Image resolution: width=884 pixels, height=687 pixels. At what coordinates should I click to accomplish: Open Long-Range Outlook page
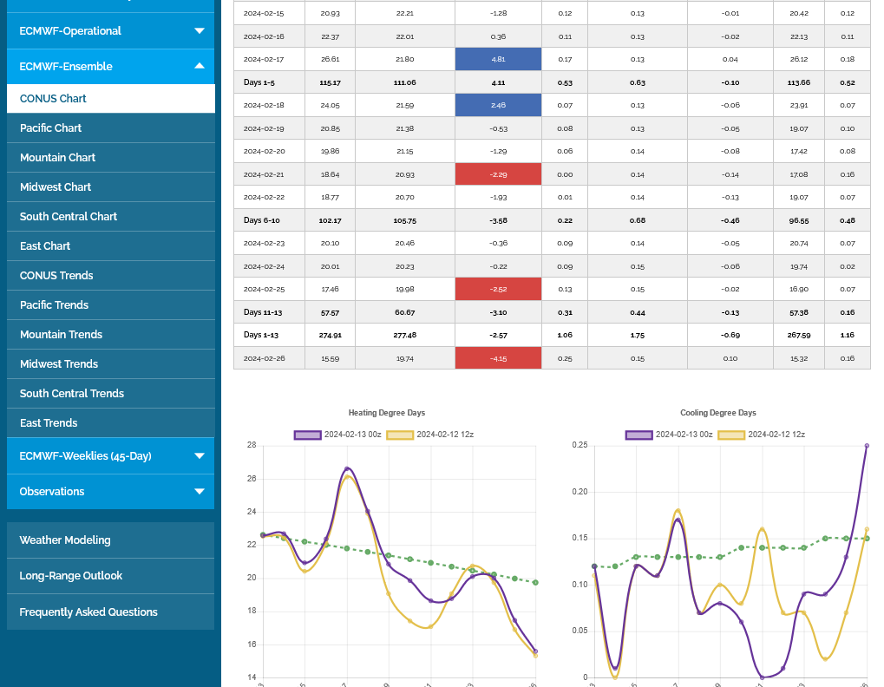[71, 576]
